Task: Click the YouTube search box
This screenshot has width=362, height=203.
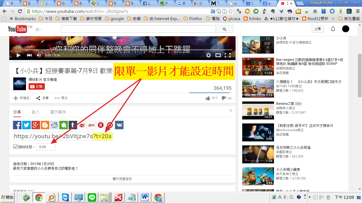Action: 138,29
